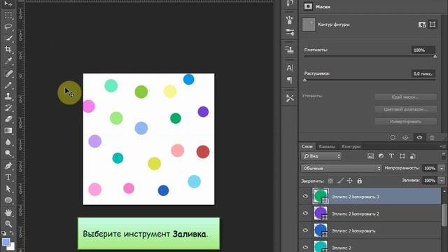Viewport: 448px width, 252px height.
Task: Toggle filter for pixel layers
Action: pos(370,156)
